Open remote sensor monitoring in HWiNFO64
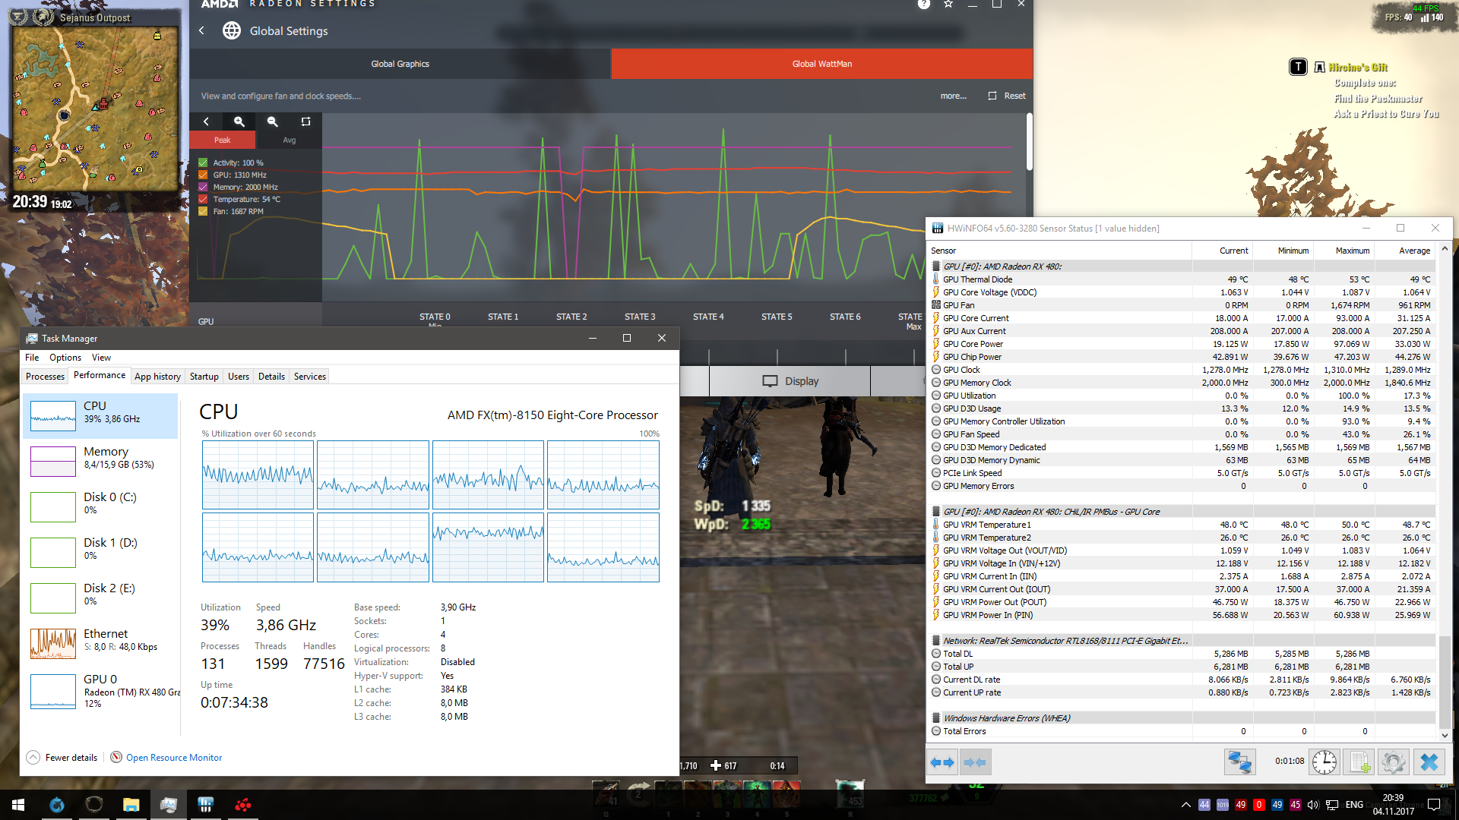The height and width of the screenshot is (820, 1459). pos(1240,762)
